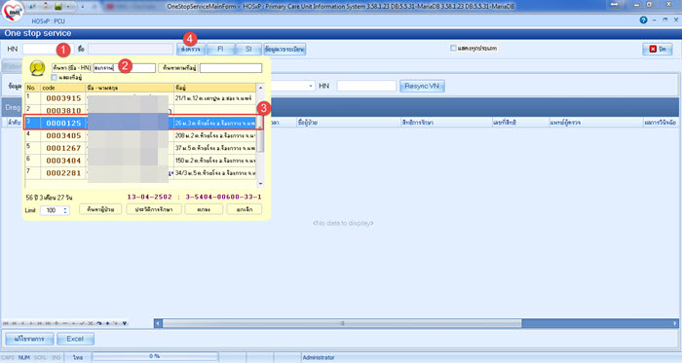This screenshot has width=682, height=363.
Task: Click the FI toolbar button
Action: click(x=220, y=49)
